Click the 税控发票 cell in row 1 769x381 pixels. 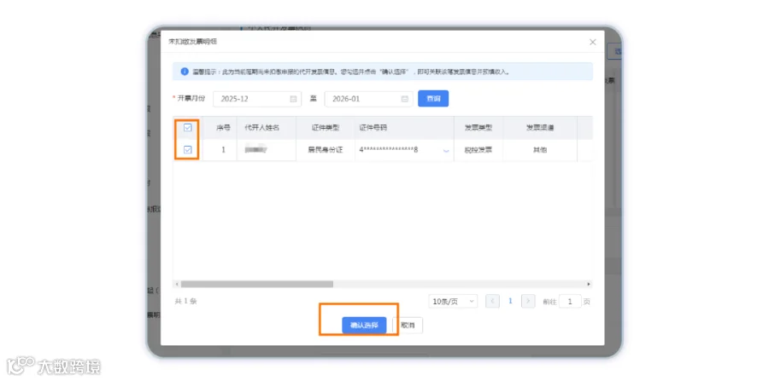click(x=478, y=150)
